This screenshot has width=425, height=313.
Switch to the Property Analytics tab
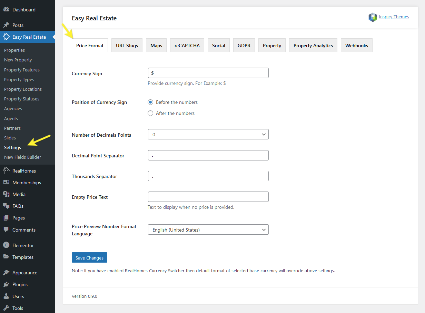point(313,45)
